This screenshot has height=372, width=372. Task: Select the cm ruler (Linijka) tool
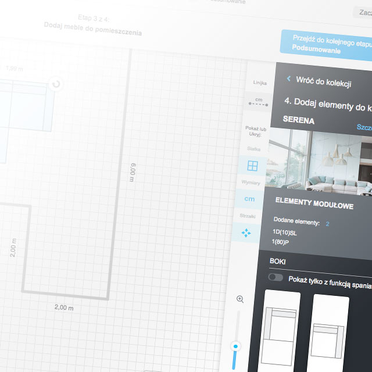point(258,102)
